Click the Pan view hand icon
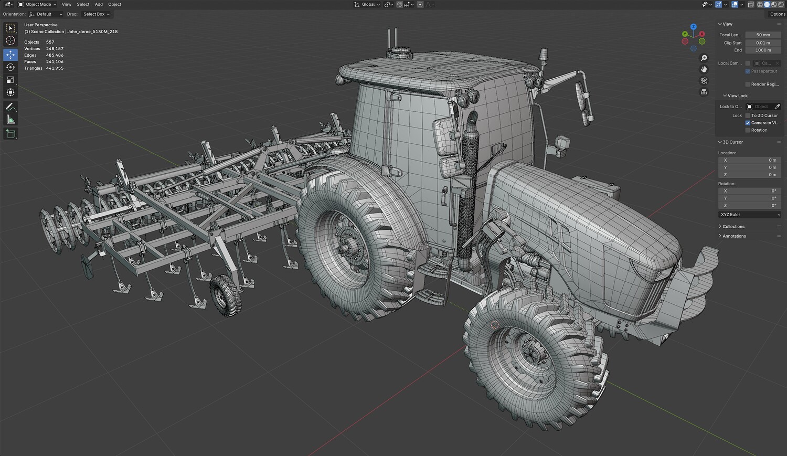 point(704,69)
